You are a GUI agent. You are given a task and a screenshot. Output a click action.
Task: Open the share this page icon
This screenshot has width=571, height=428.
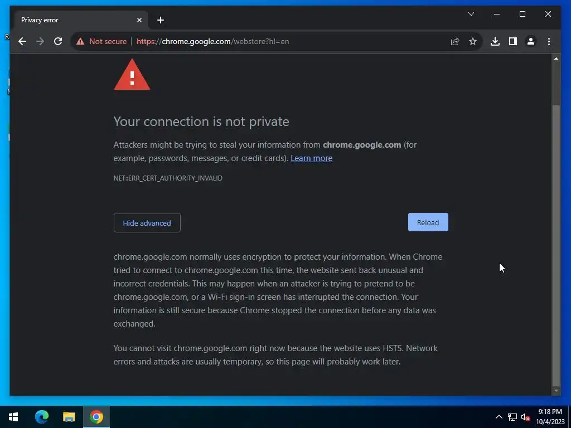[x=455, y=41]
